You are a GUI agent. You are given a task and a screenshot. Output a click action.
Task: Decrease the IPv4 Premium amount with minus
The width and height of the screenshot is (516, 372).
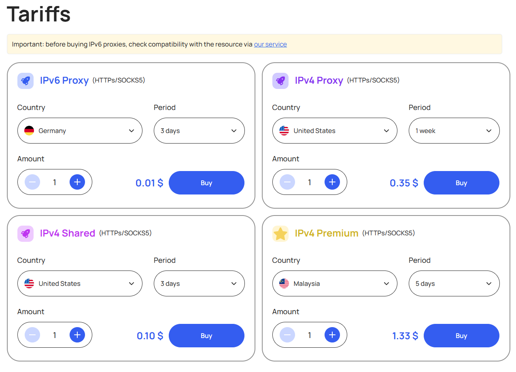[287, 335]
